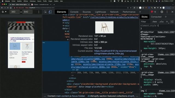Go back in browser history
This screenshot has height=98, width=175.
[x=2, y=8]
